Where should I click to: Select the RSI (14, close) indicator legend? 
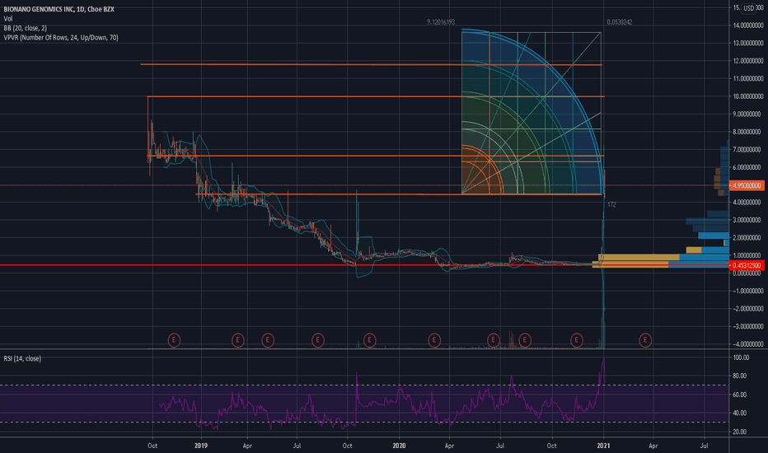22,358
